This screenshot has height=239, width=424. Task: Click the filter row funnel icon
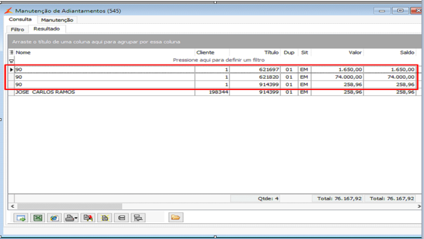click(x=11, y=61)
